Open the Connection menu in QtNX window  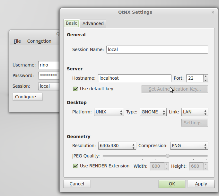coord(39,41)
